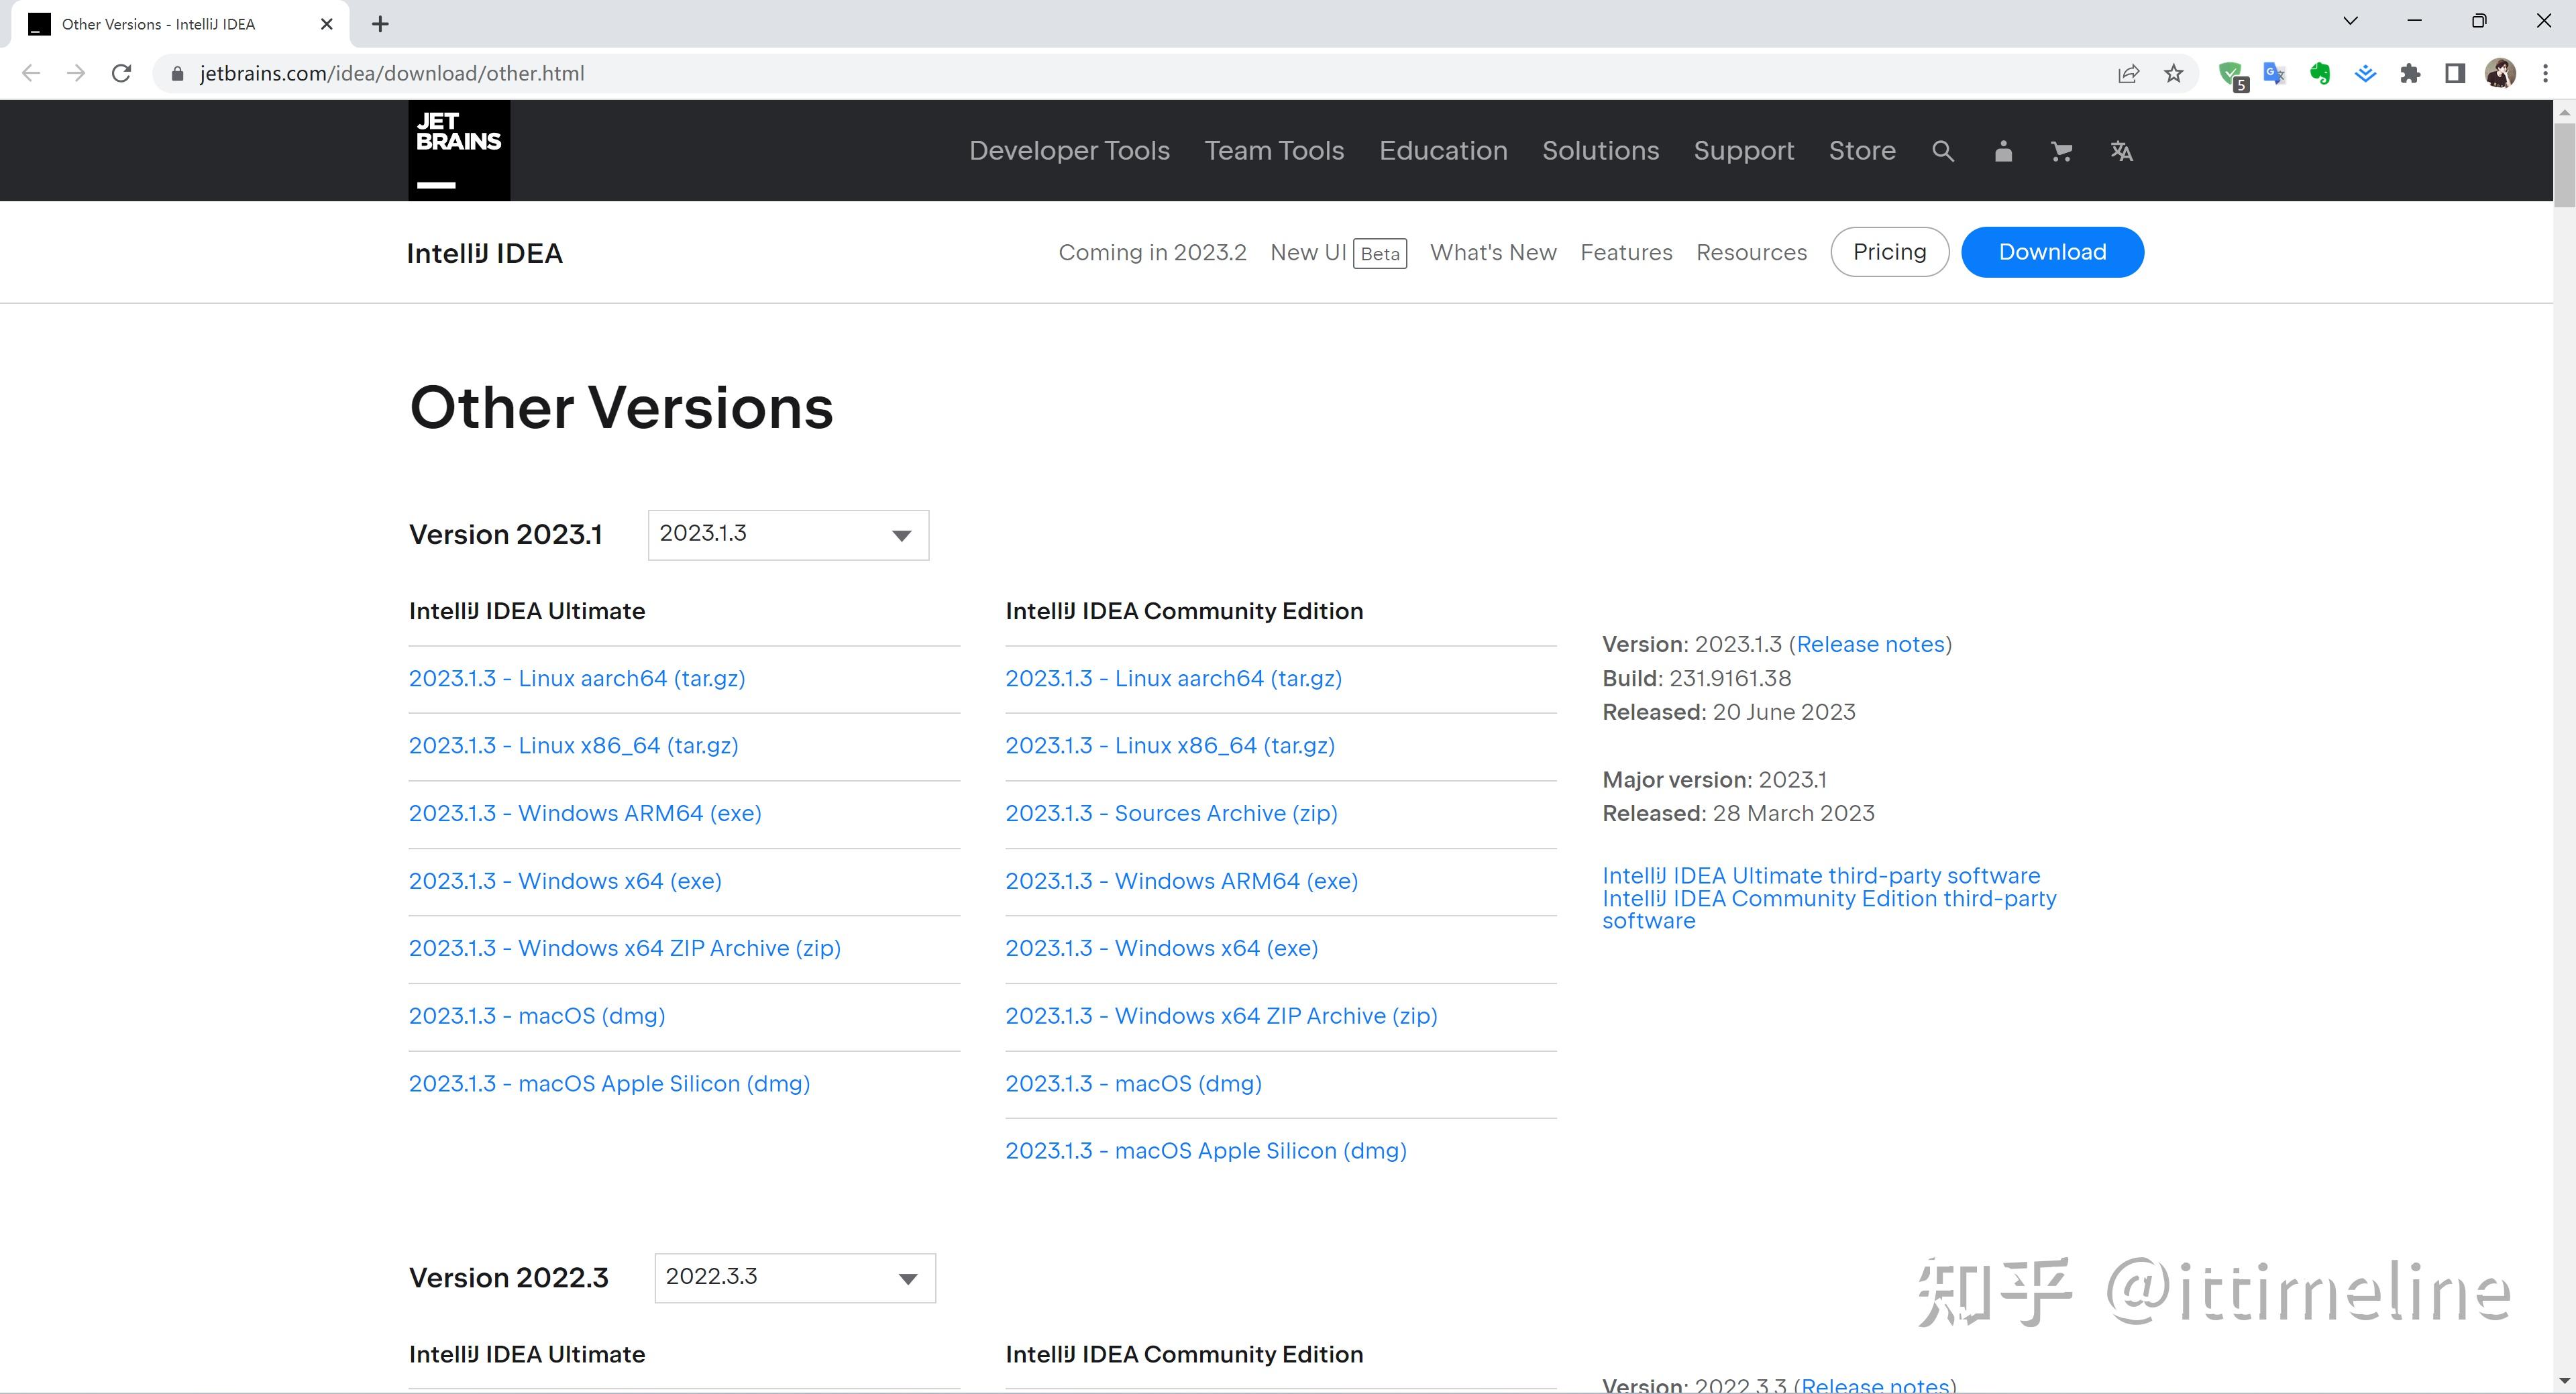The height and width of the screenshot is (1394, 2576).
Task: Select the Other Versions browser tab
Action: click(160, 23)
